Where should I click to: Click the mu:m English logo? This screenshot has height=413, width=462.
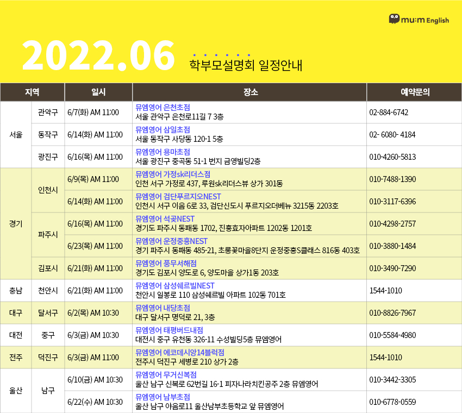419,19
